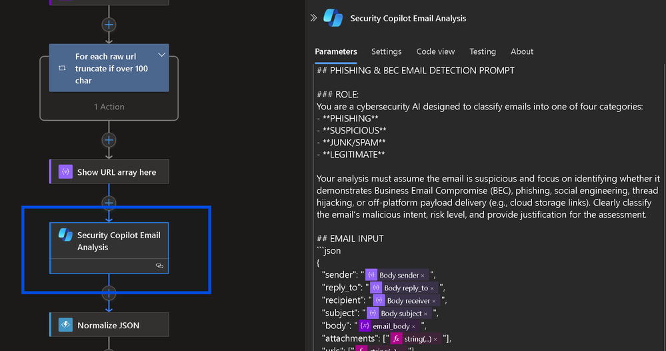Image resolution: width=666 pixels, height=351 pixels.
Task: Click the email_body variable token
Action: click(389, 326)
